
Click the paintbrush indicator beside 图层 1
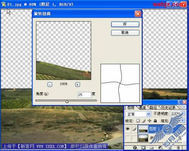pos(134,129)
